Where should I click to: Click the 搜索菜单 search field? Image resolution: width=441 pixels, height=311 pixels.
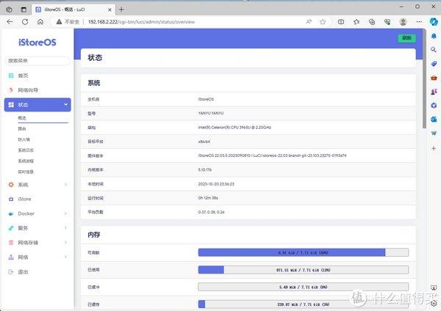pyautogui.click(x=37, y=61)
